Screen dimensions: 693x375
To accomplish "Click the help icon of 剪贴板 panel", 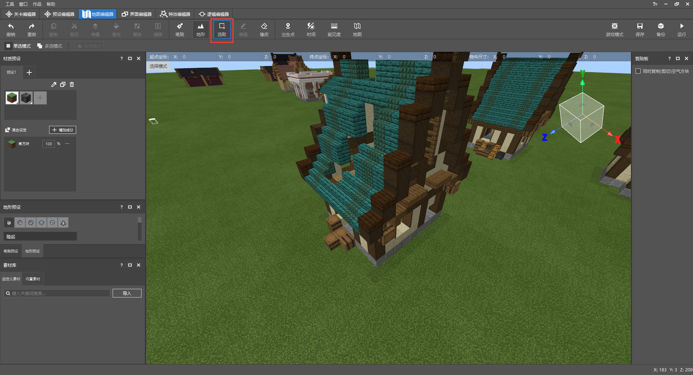I will point(670,58).
